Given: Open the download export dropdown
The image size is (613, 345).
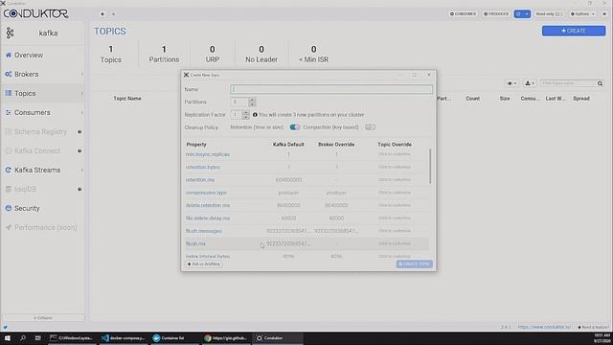Looking at the screenshot, I should pyautogui.click(x=530, y=83).
